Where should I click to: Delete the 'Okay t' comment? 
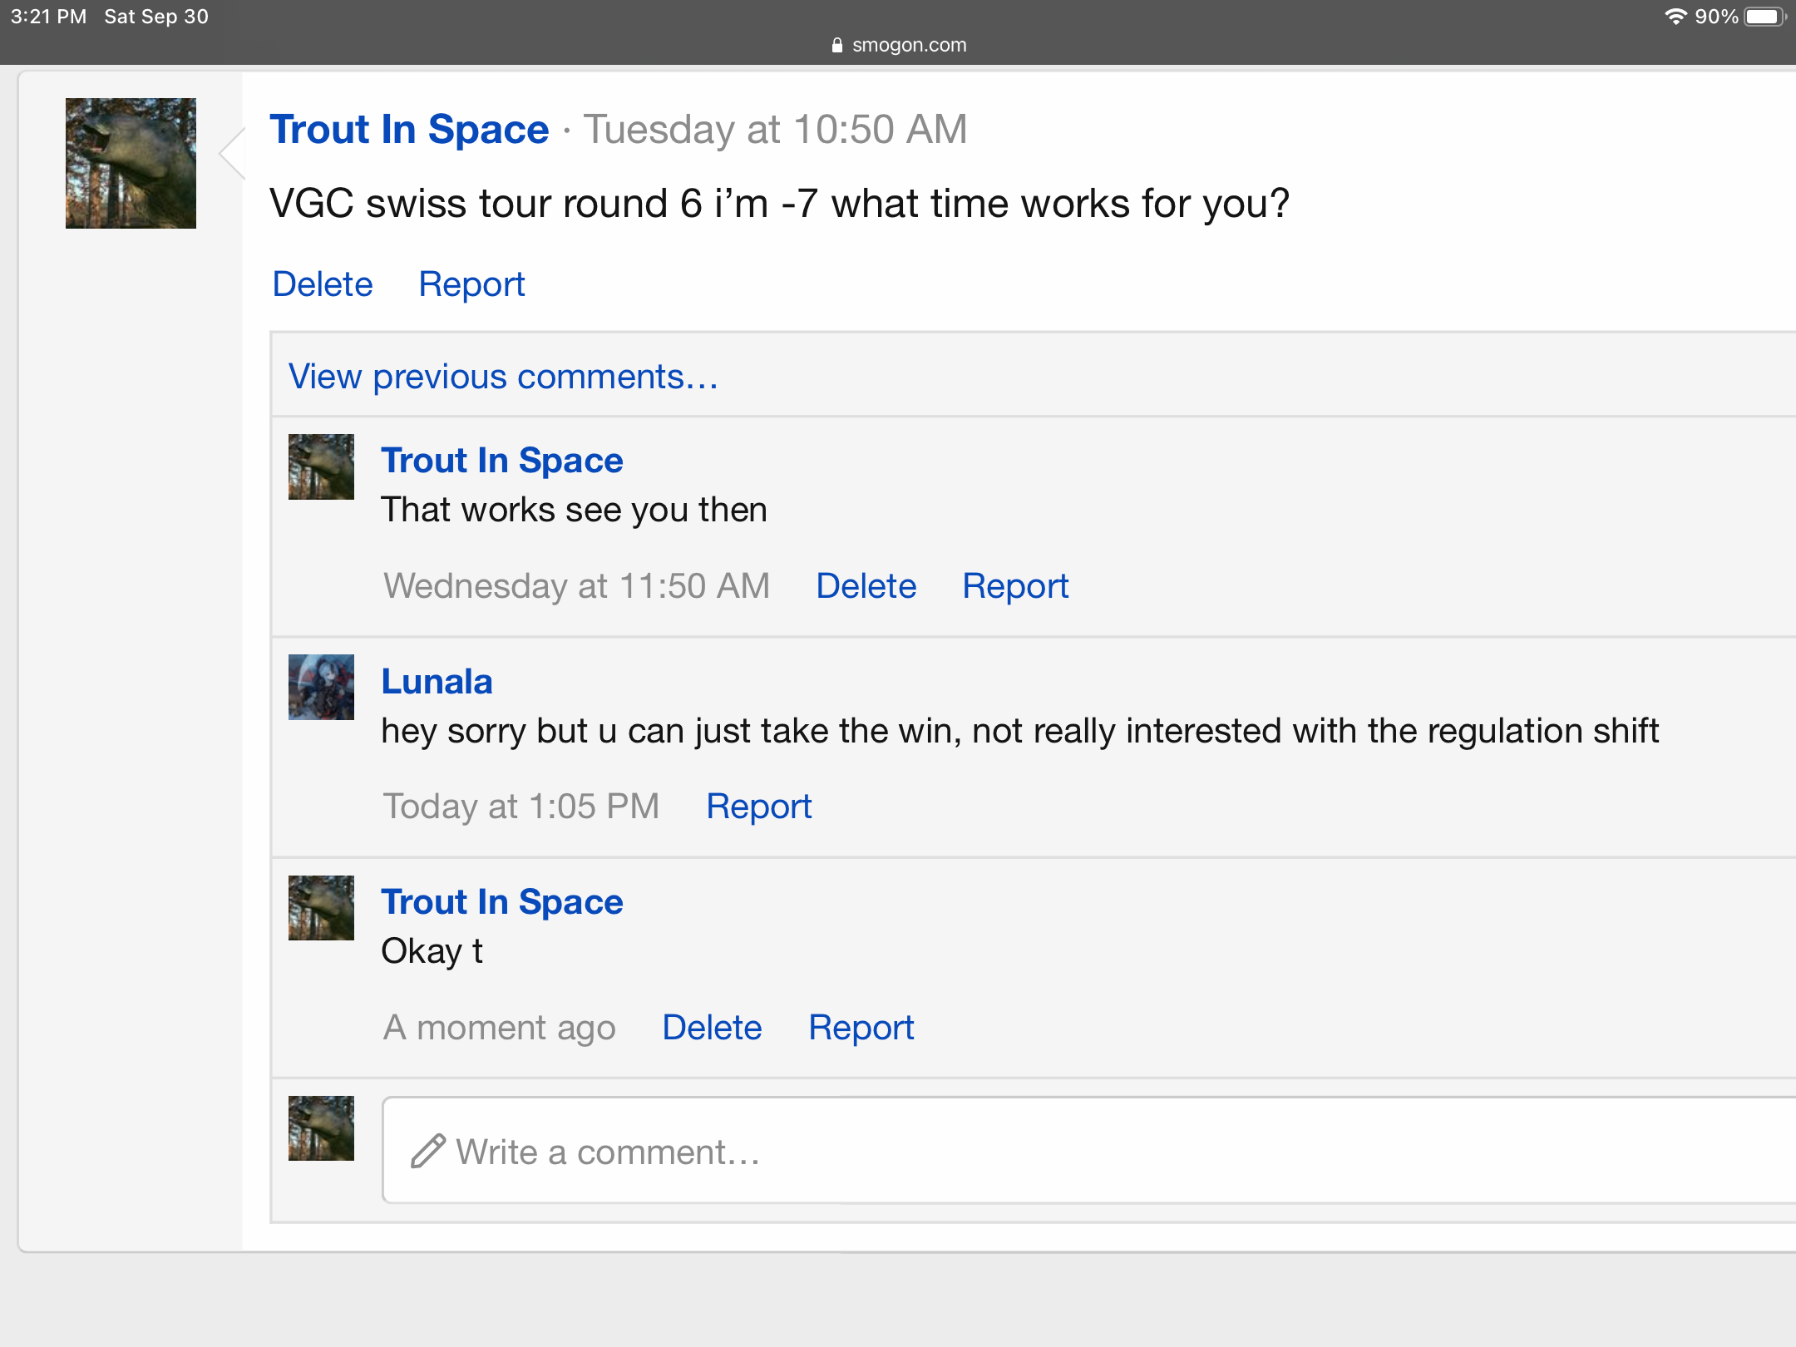click(712, 1028)
